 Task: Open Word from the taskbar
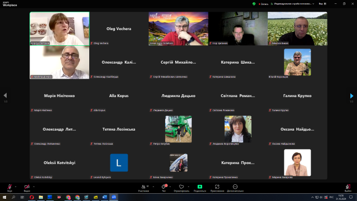point(104,197)
